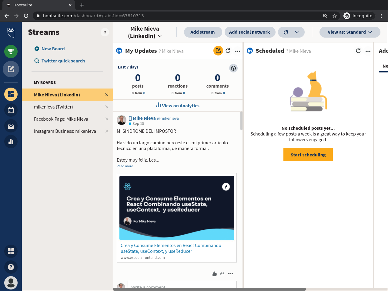Viewport: 388px width, 291px height.
Task: Open Scheduled stream options menu
Action: pos(368,51)
